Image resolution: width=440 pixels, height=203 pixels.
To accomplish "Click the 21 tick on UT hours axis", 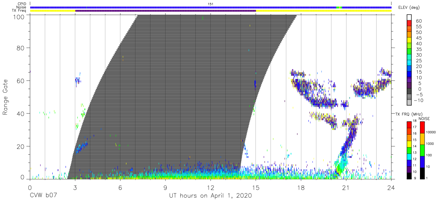I will coord(346,187).
